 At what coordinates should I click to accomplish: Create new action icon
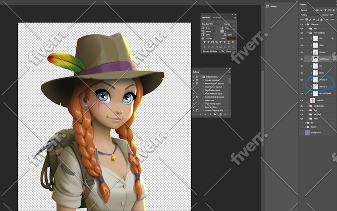[x=221, y=114]
